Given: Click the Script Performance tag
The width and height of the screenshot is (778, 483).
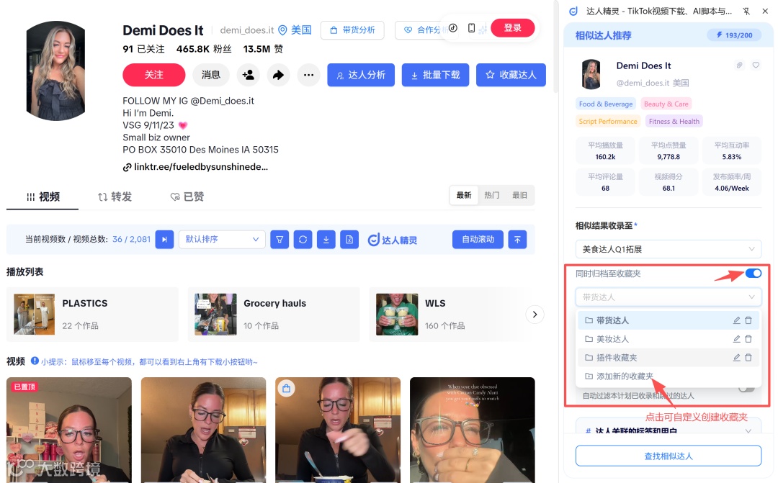Looking at the screenshot, I should 608,122.
